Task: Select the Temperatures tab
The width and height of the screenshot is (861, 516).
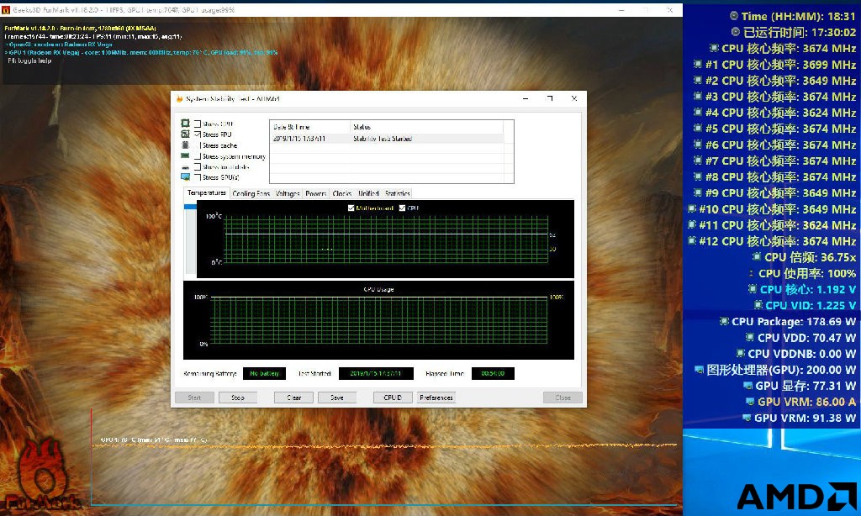Action: 207,192
